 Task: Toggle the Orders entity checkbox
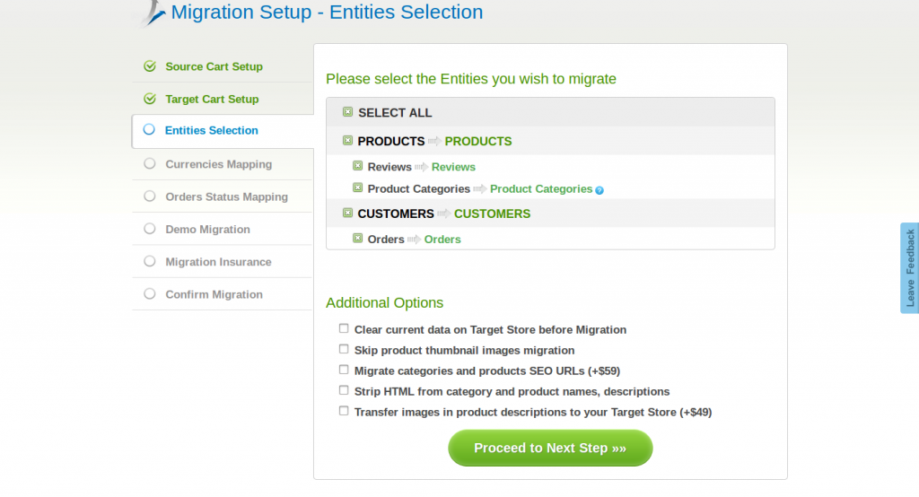357,239
